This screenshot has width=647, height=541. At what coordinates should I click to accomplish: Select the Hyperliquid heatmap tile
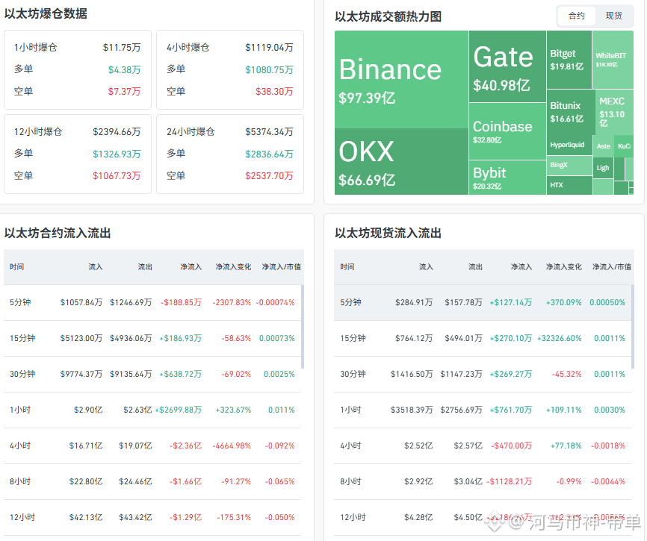click(569, 145)
